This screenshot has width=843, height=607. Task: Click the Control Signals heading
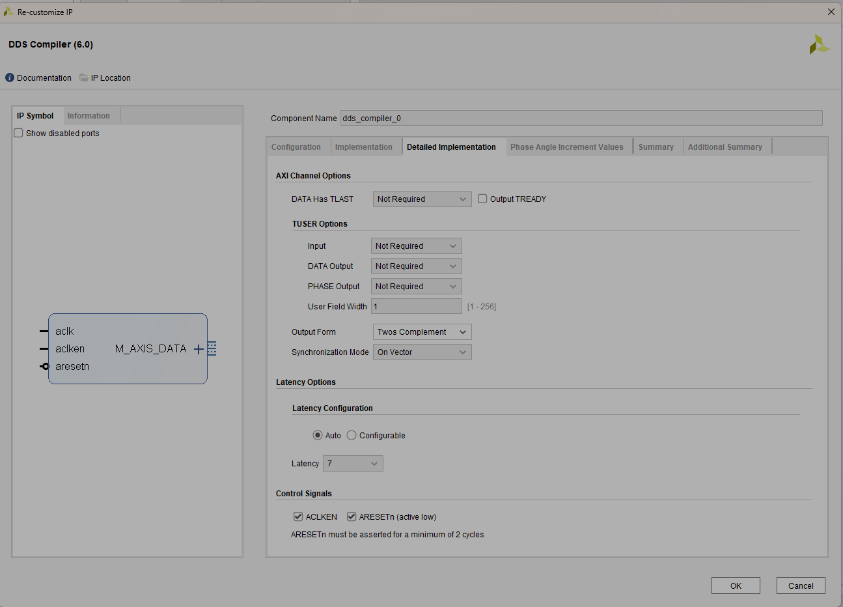point(304,494)
